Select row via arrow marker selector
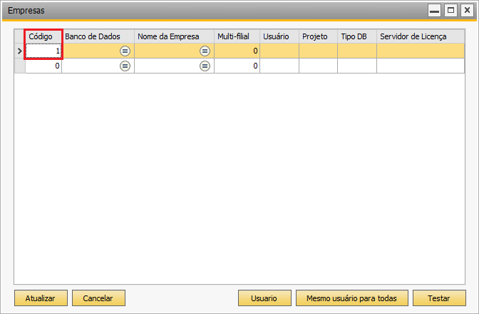This screenshot has width=479, height=314. (20, 51)
